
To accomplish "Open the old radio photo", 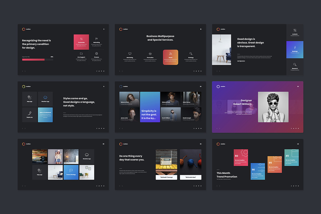I will [166, 162].
